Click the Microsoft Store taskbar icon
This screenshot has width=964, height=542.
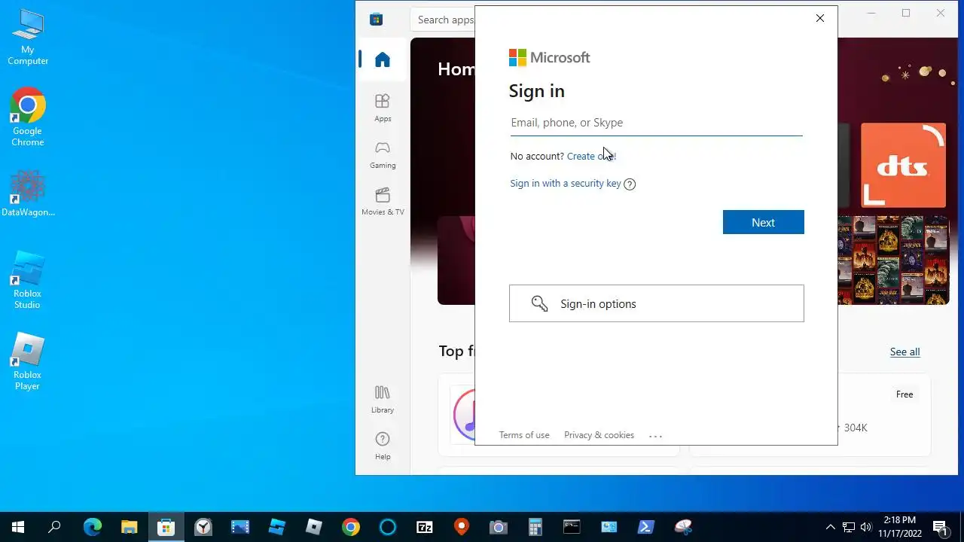click(166, 527)
